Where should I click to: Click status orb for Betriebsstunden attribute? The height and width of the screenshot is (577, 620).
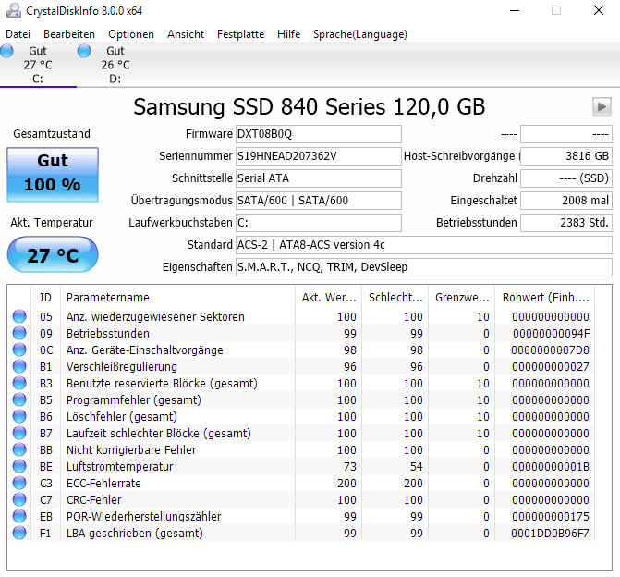coord(19,333)
